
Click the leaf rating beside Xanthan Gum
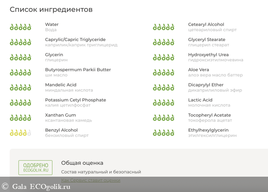20,118
